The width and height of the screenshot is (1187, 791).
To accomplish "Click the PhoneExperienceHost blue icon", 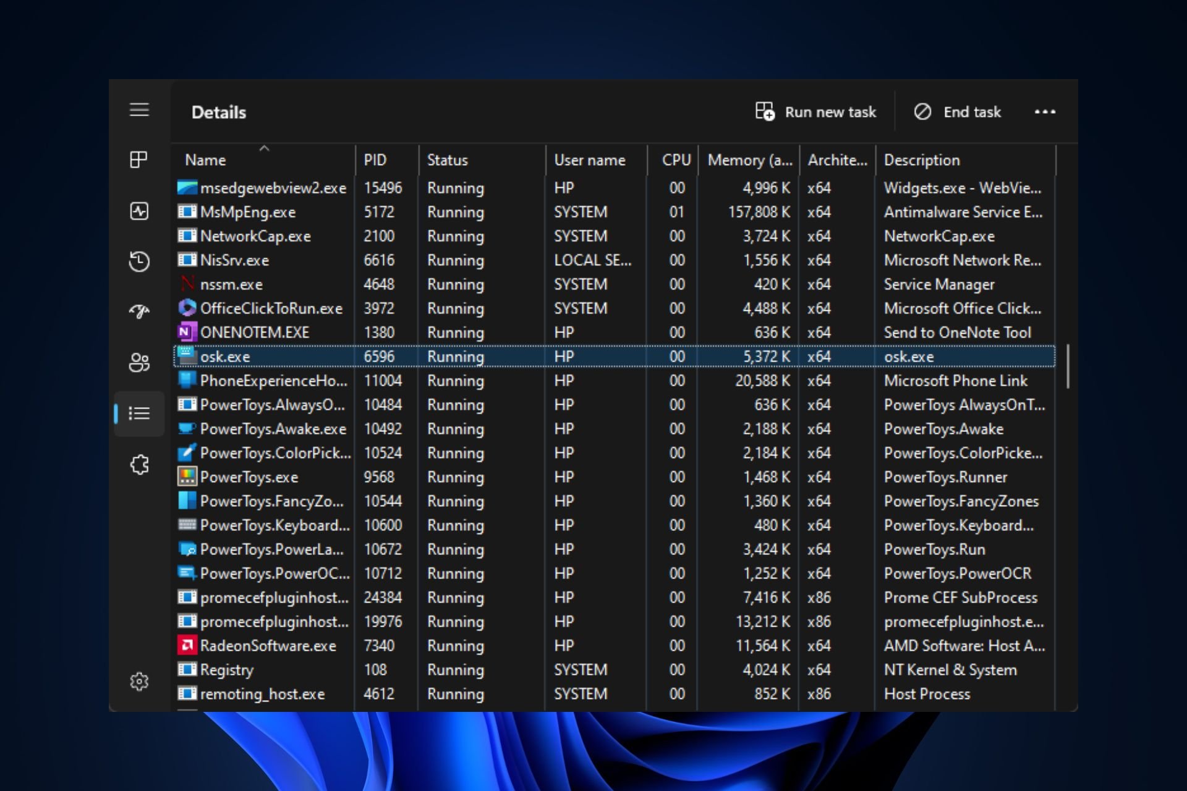I will click(187, 380).
